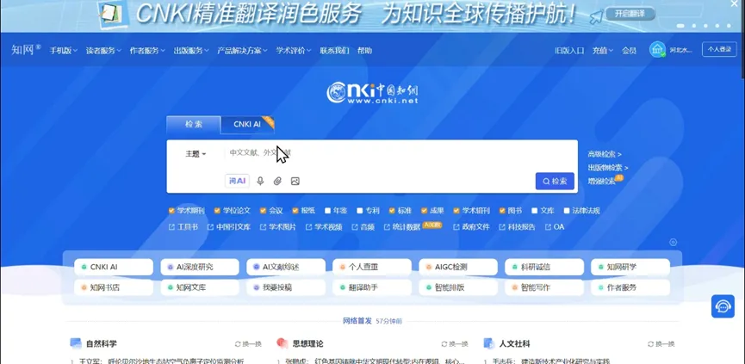
Task: Open the 我要投稿 tool tile
Action: pos(286,287)
